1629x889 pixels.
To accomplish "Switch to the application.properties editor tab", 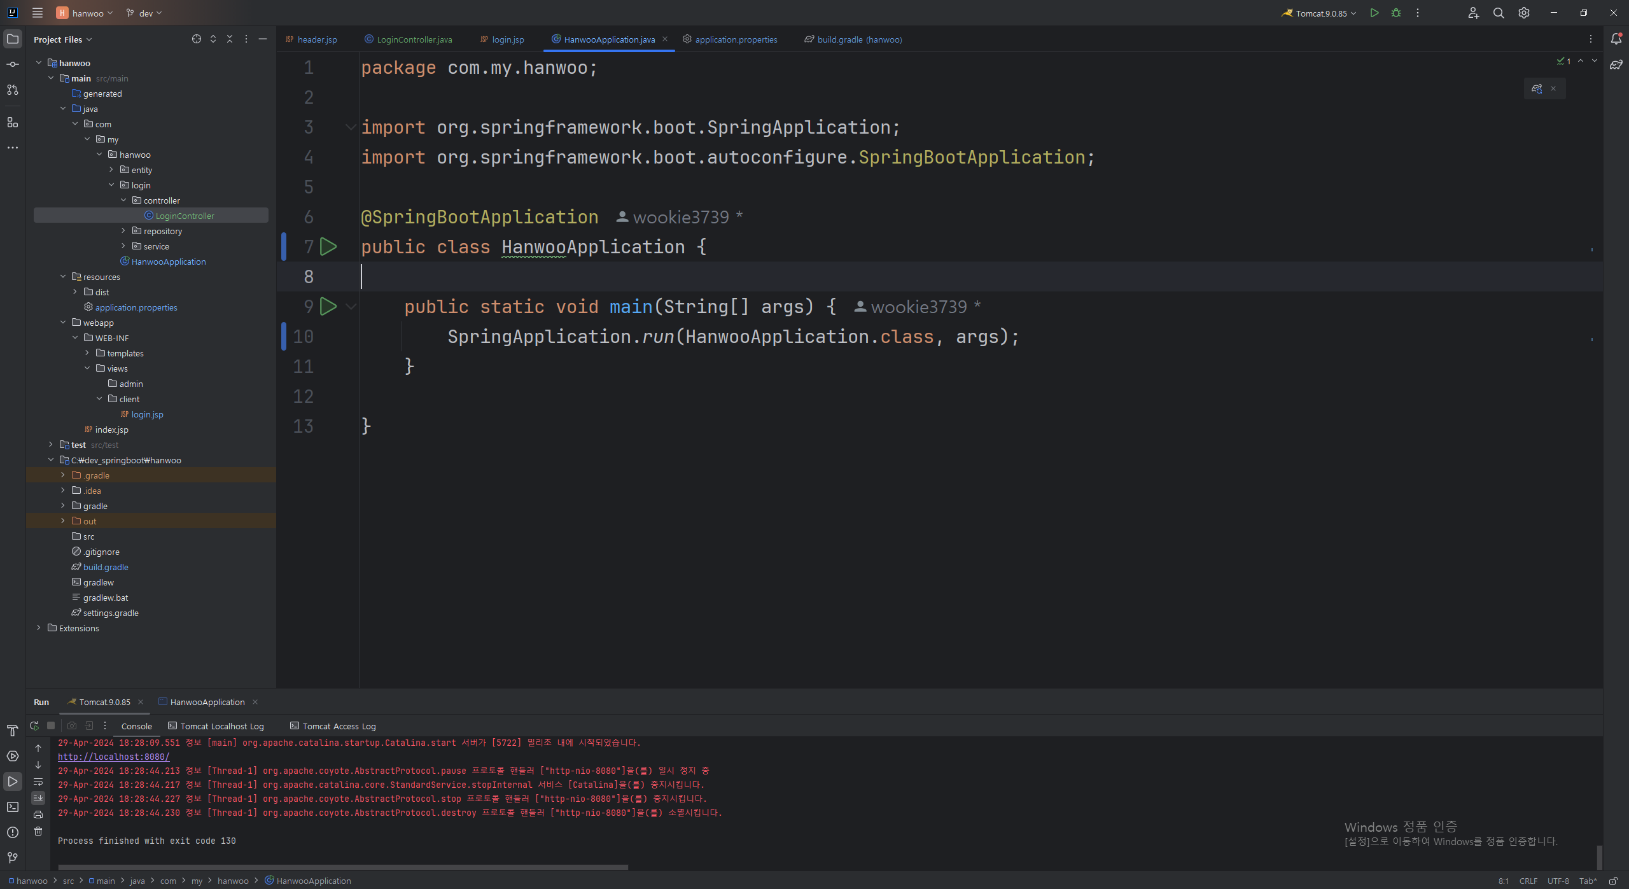I will click(736, 39).
